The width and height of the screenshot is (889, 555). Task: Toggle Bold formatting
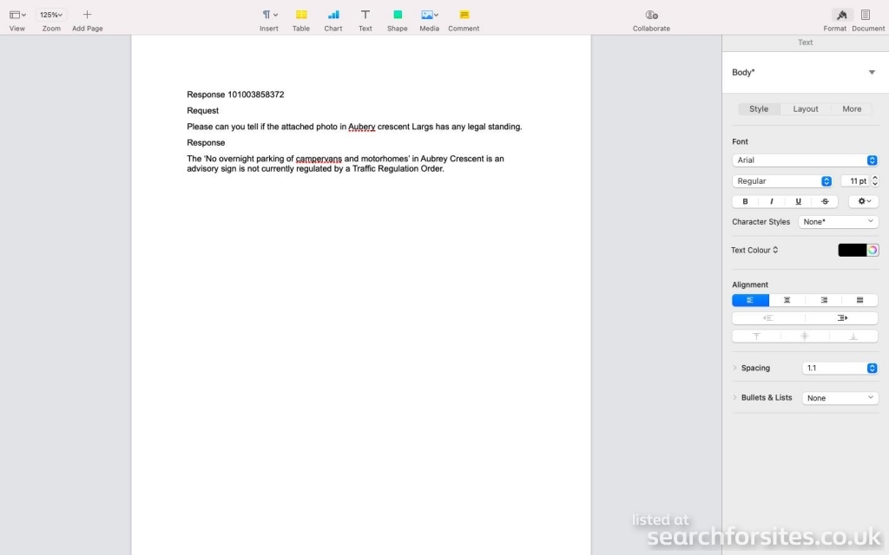point(745,201)
